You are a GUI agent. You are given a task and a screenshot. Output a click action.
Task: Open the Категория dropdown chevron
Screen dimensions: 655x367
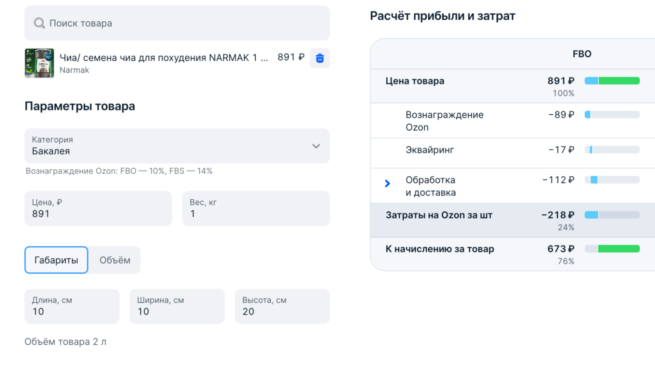pos(316,146)
